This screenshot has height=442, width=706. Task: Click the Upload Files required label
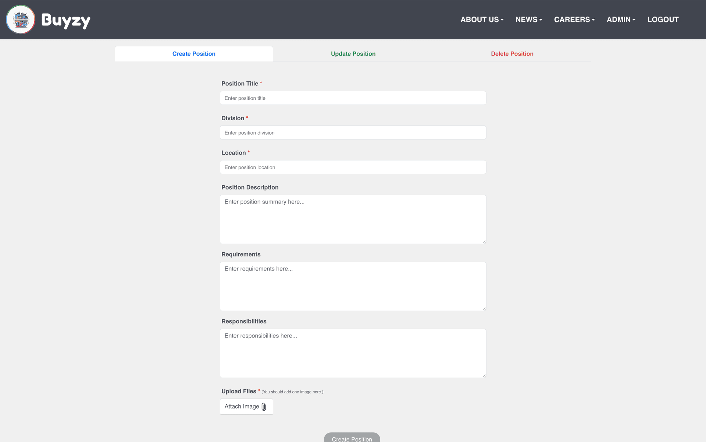[239, 391]
